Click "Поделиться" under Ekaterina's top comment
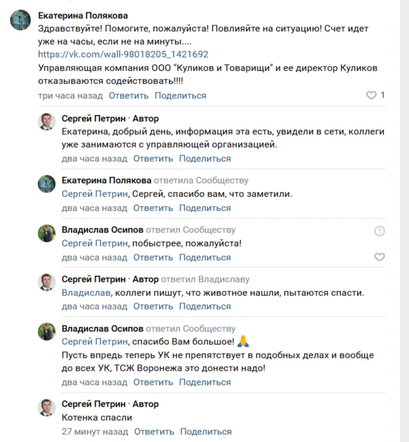The width and height of the screenshot is (409, 442). coord(180,95)
